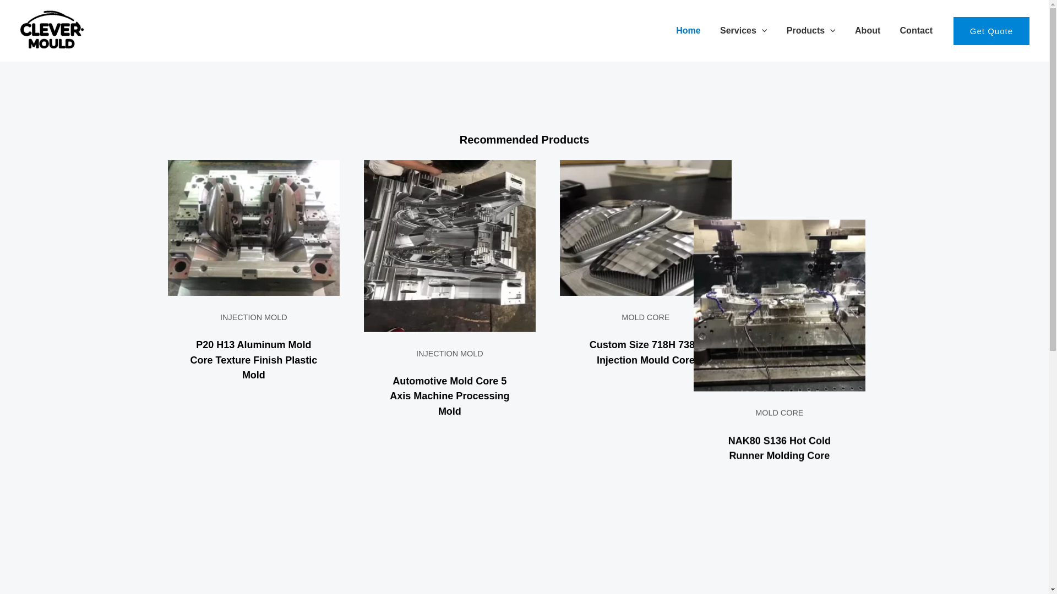The height and width of the screenshot is (594, 1057).
Task: Go to the Contact page
Action: pyautogui.click(x=916, y=31)
